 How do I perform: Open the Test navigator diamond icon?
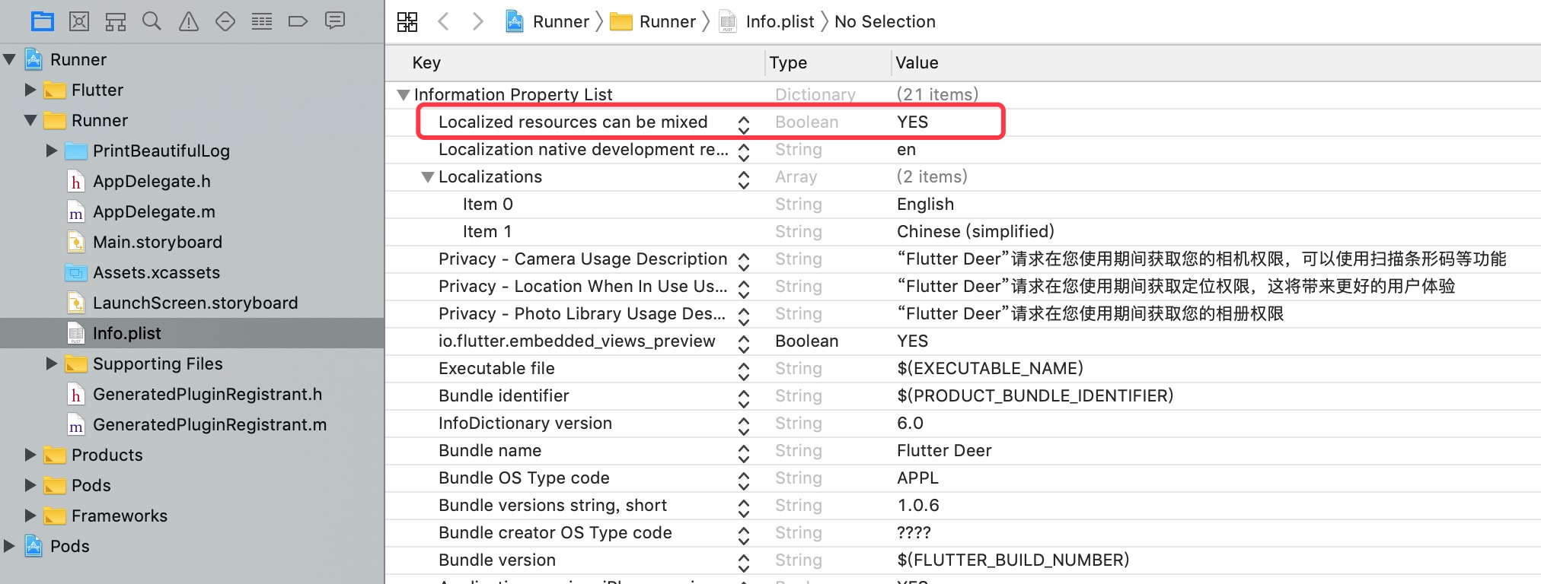click(225, 21)
